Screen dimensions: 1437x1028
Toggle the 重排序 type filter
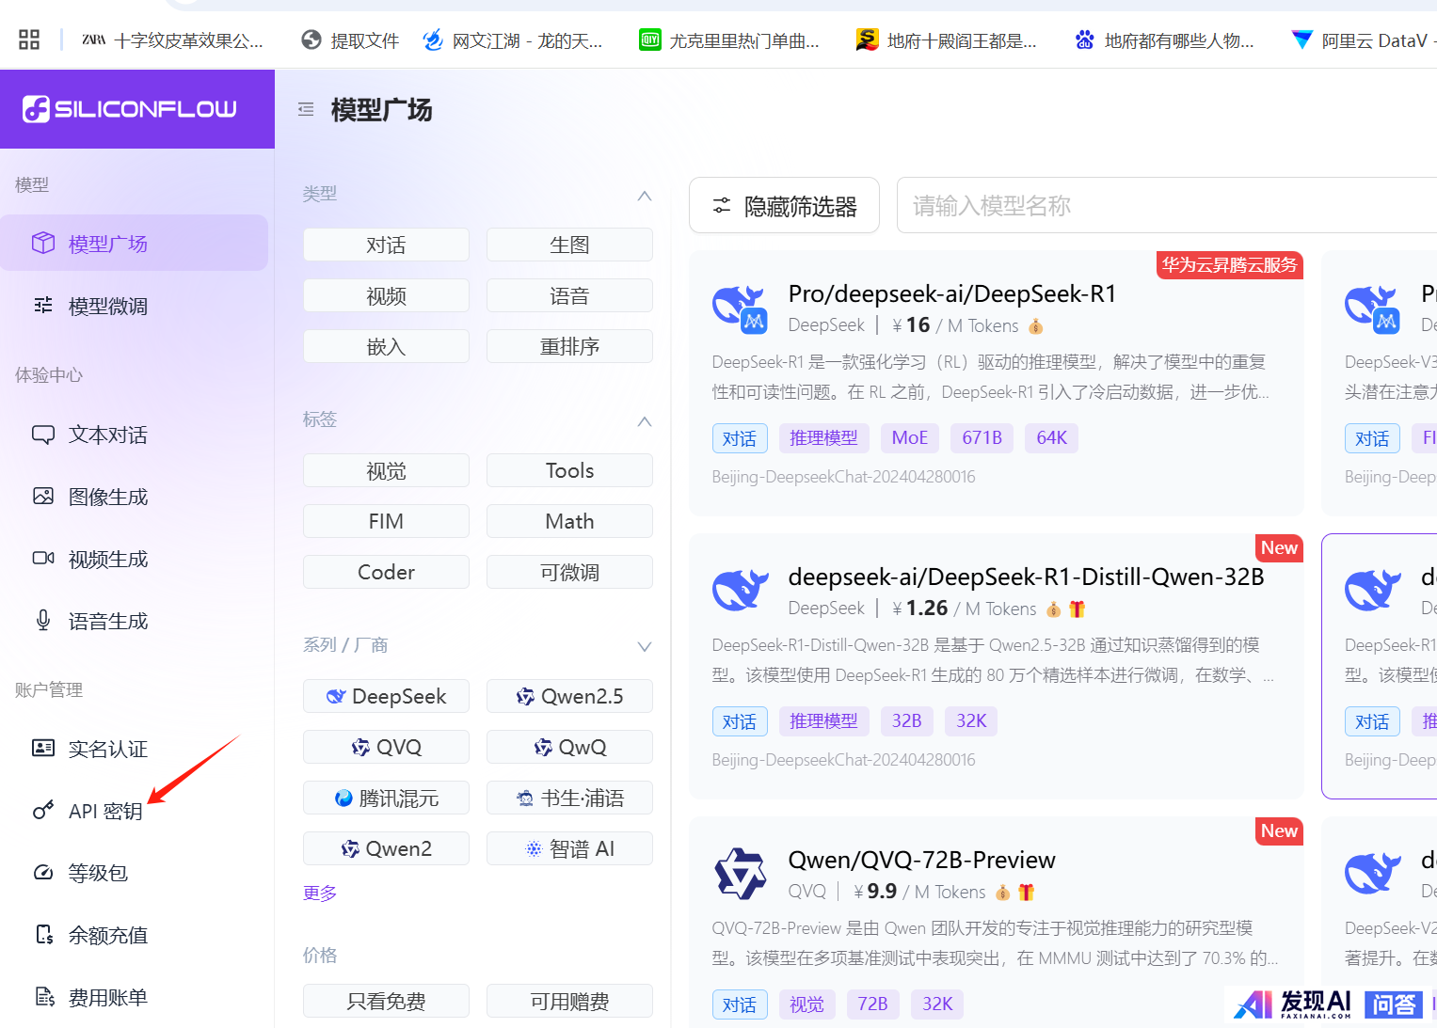tap(569, 346)
